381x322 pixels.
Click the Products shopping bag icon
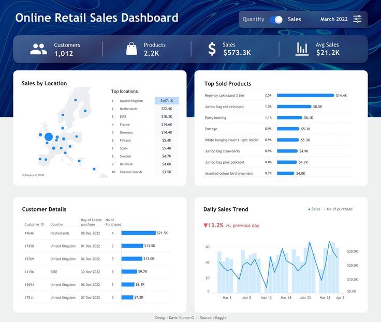click(x=131, y=49)
